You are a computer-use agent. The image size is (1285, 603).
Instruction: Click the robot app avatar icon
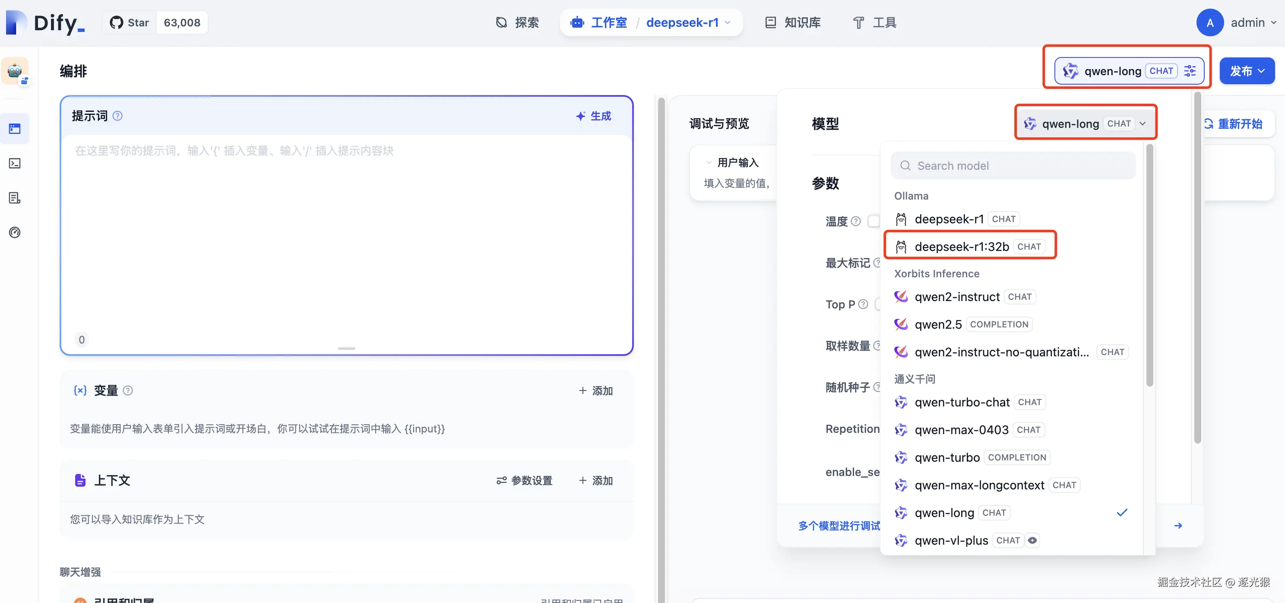(x=15, y=71)
